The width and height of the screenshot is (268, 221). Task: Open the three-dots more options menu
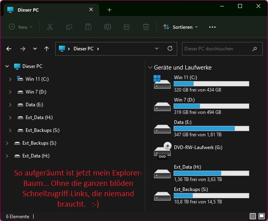tap(212, 27)
